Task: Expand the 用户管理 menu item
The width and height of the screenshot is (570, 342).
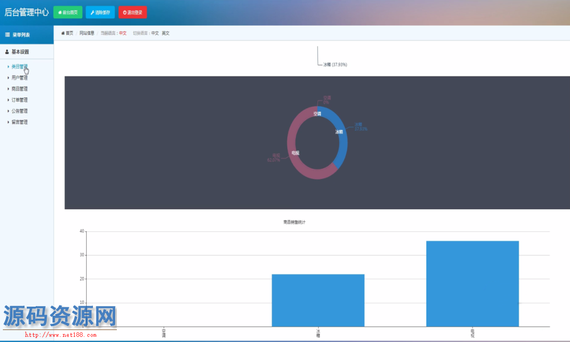Action: coord(19,78)
